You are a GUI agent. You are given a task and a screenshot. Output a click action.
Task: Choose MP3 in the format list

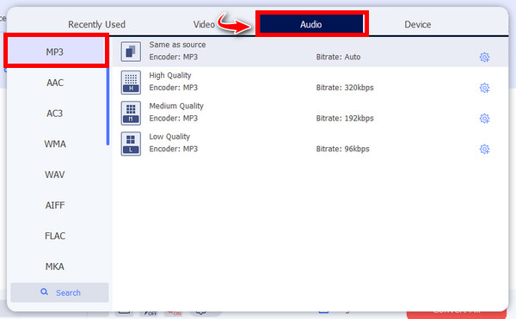click(x=56, y=52)
